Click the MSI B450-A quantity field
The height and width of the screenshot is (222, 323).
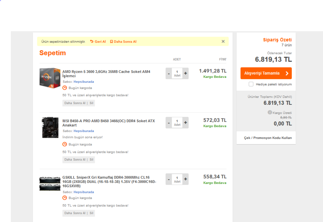point(177,123)
